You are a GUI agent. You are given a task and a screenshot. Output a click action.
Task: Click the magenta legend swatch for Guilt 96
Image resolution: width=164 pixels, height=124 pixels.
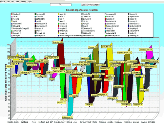coord(12,17)
